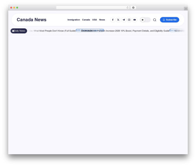
Task: Open the Immigration menu item
Action: (74, 20)
